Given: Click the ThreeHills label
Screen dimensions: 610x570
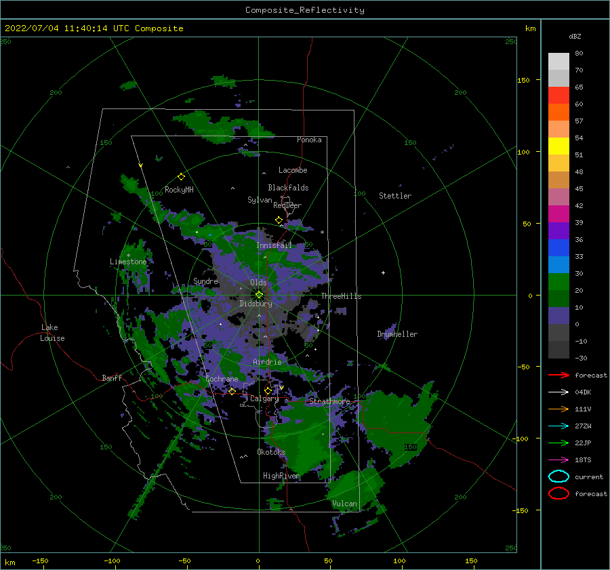Looking at the screenshot, I should coord(341,296).
